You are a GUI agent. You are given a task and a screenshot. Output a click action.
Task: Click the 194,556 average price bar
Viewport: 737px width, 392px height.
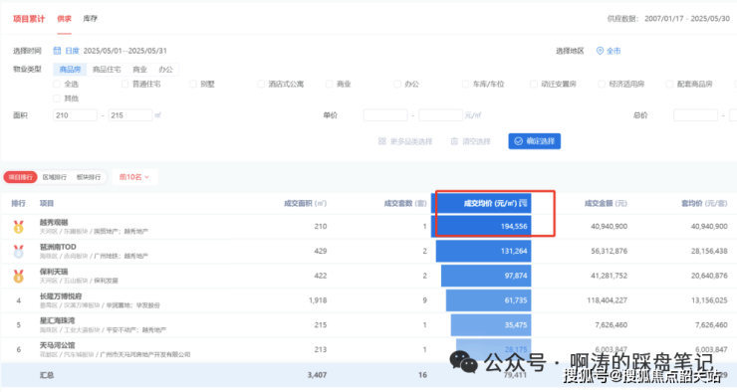[x=481, y=226]
